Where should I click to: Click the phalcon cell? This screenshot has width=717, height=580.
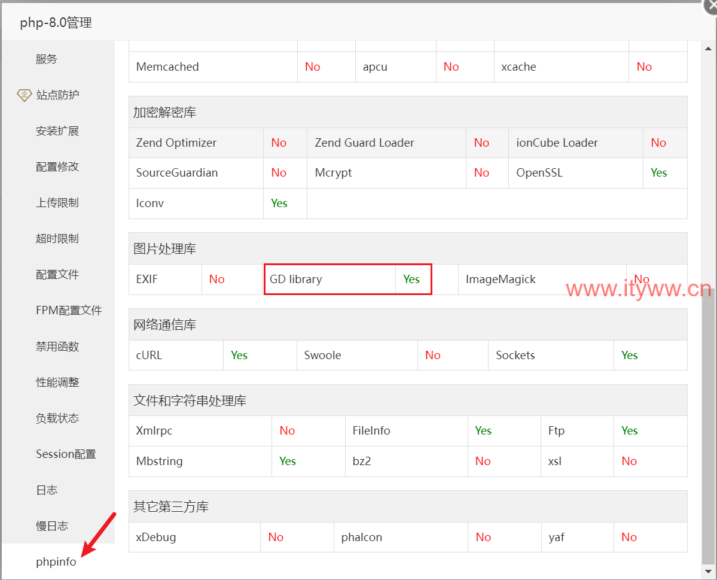(401, 537)
